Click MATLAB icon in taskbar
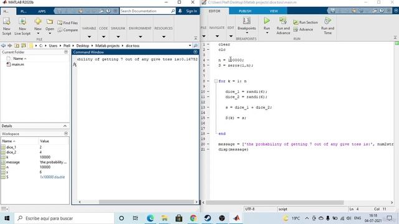Viewport: 399px width, 224px height. point(236,218)
